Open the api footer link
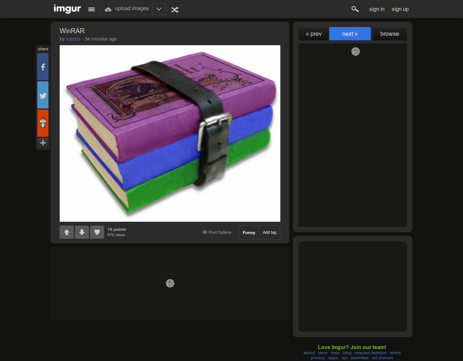Screen dimensions: 463x361 344,358
